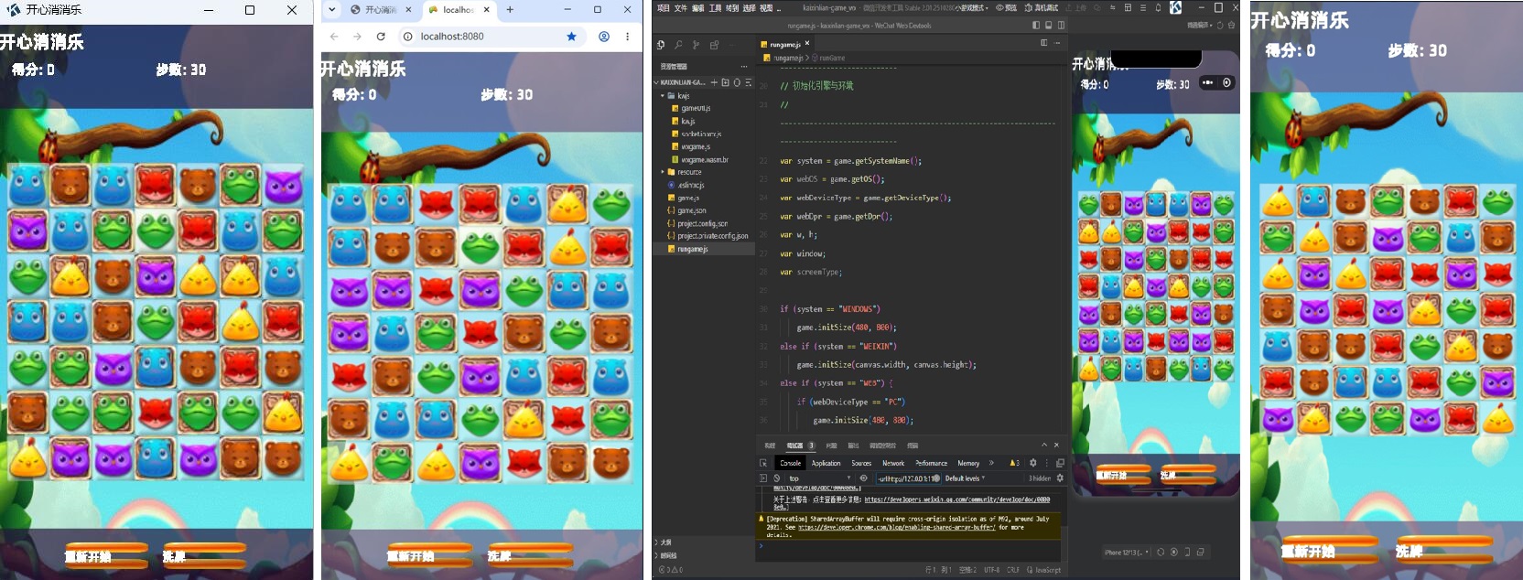Rotate the simulator using the bottom refresh icon

(1160, 552)
